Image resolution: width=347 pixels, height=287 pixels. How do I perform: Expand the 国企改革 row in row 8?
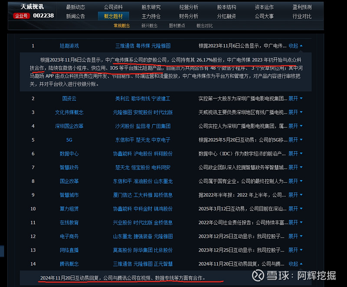coord(295,181)
